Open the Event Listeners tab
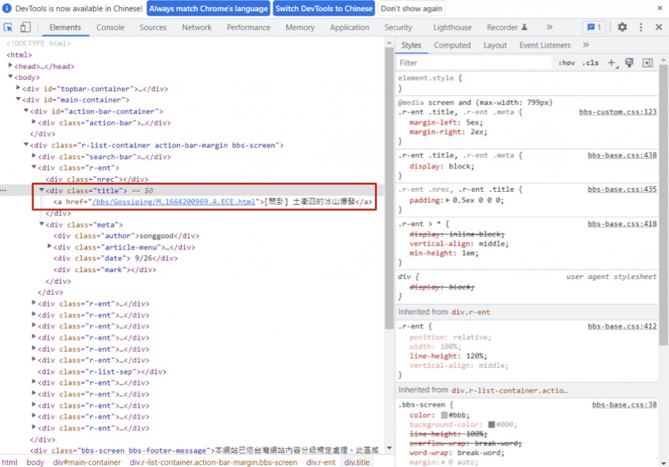Image resolution: width=669 pixels, height=467 pixels. (x=544, y=45)
